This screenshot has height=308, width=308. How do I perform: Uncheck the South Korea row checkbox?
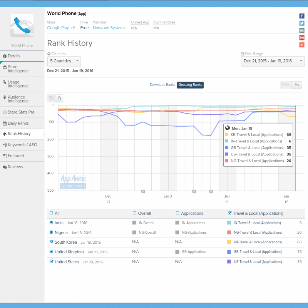coord(52,242)
